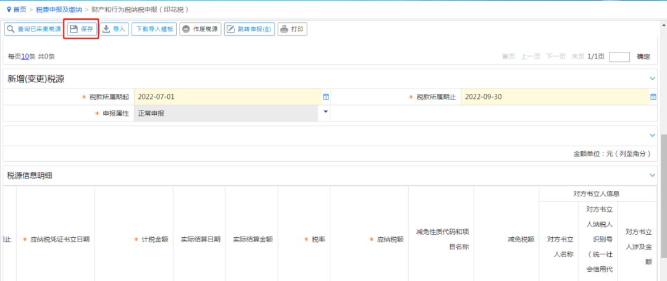Open the calendar icon for 税款所属期止
The width and height of the screenshot is (667, 281).
coord(653,97)
